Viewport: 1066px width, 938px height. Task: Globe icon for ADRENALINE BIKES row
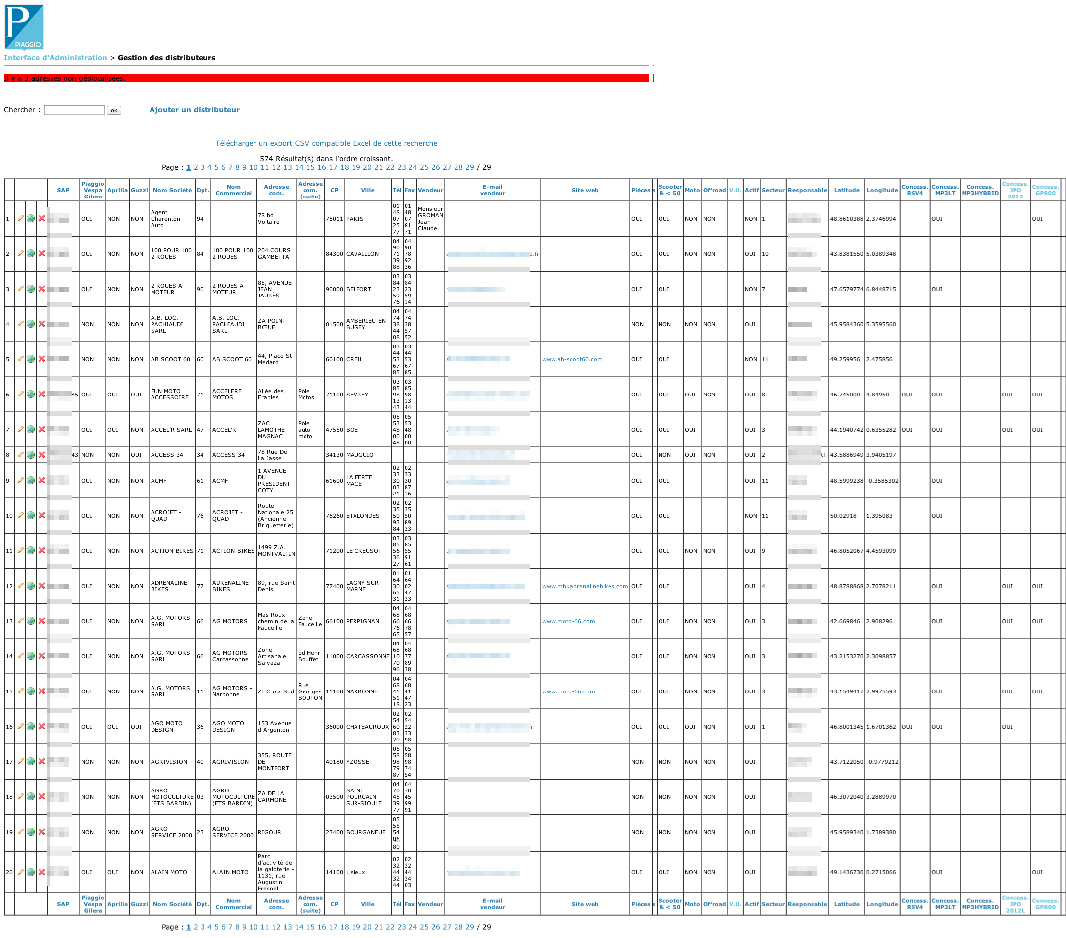31,586
